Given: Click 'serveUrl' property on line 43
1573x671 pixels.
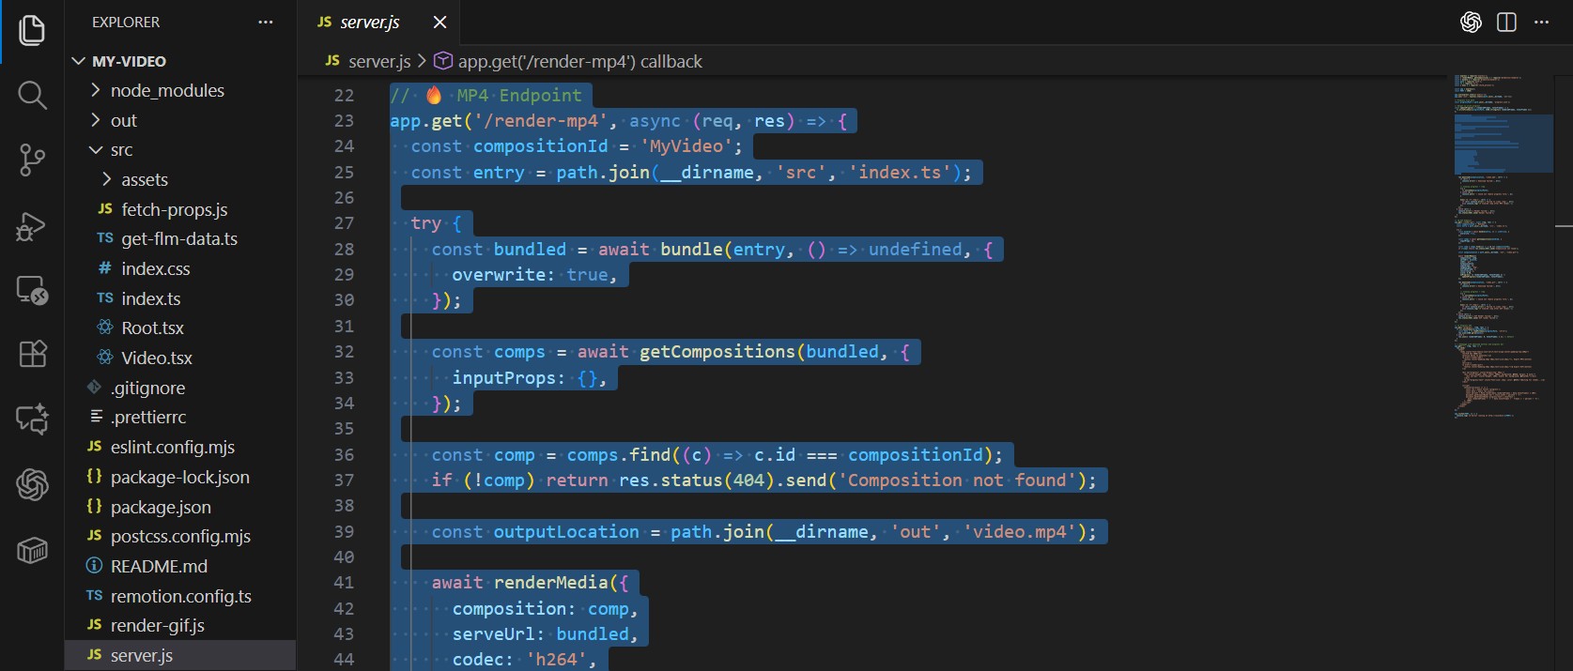Looking at the screenshot, I should (x=493, y=634).
